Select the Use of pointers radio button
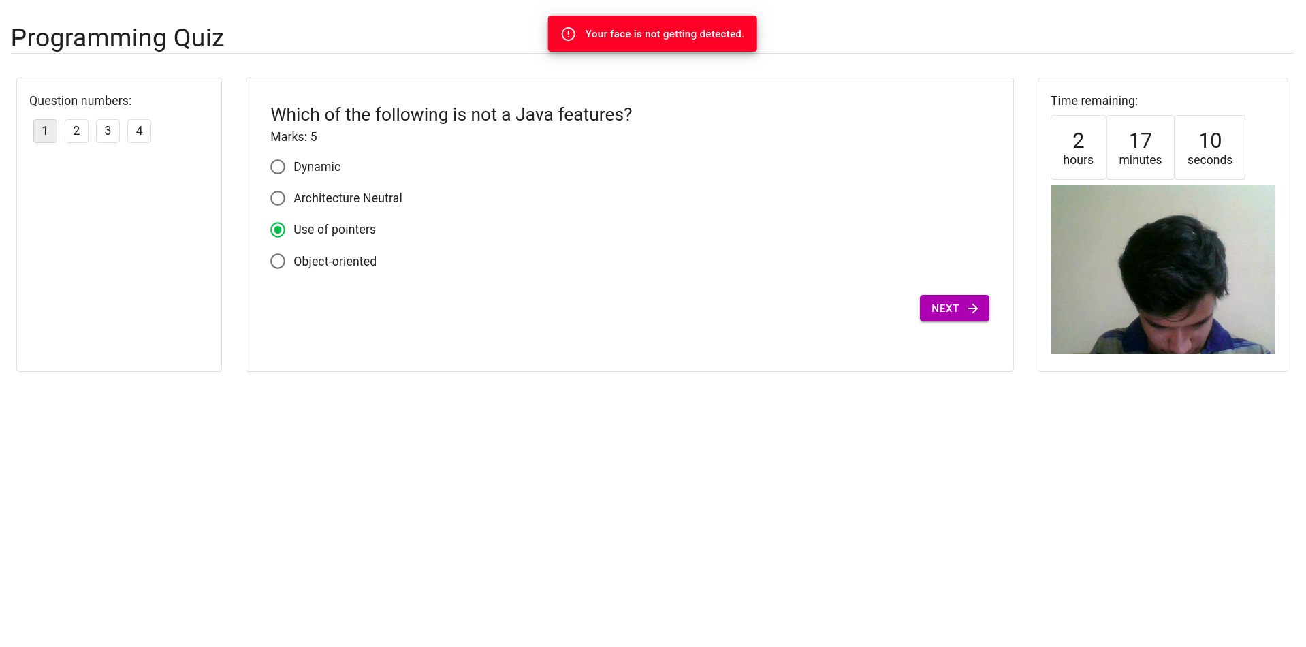Viewport: 1306px width, 647px height. pos(278,230)
